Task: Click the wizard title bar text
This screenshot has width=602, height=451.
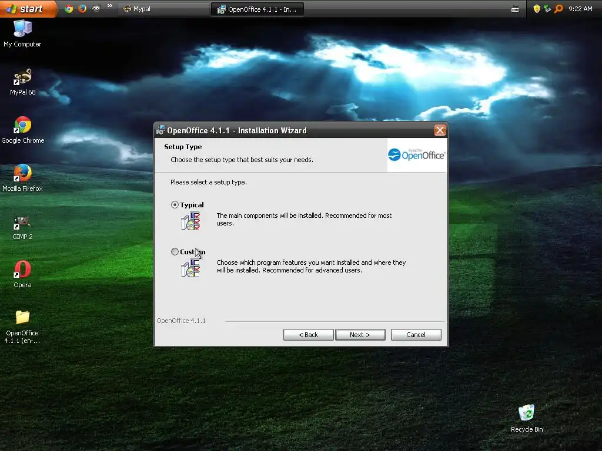Action: coord(237,130)
